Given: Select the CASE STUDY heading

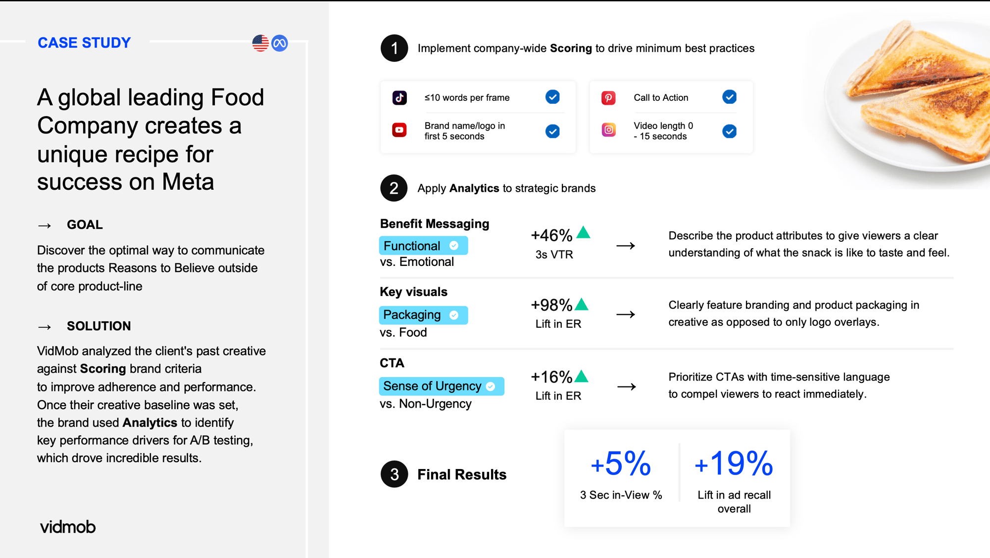Looking at the screenshot, I should point(84,43).
